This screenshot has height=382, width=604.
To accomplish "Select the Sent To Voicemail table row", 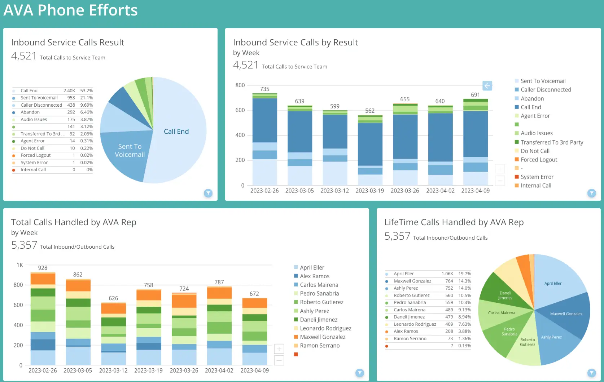I will [x=52, y=98].
